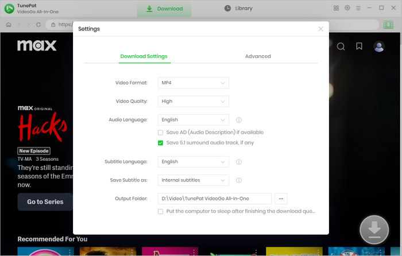Screen dimensions: 402x256
Task: Open the Audio Language dropdown
Action: [x=194, y=119]
